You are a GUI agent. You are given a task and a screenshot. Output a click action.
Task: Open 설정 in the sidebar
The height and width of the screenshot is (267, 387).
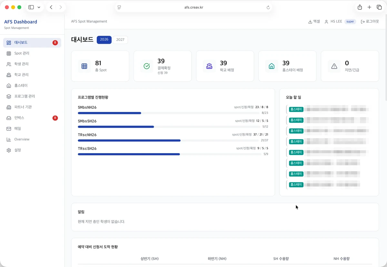coord(32,150)
